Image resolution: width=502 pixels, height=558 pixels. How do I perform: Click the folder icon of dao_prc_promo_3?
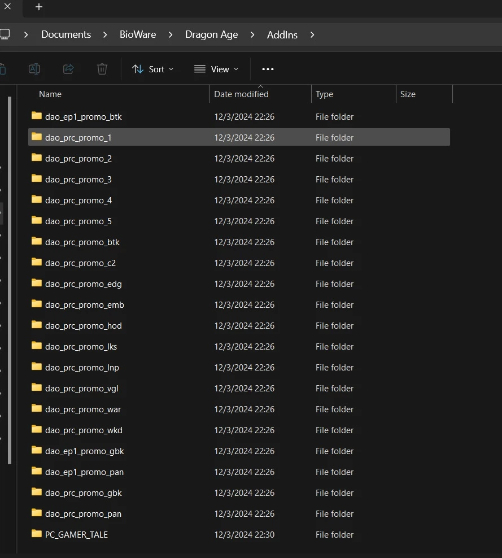(37, 178)
